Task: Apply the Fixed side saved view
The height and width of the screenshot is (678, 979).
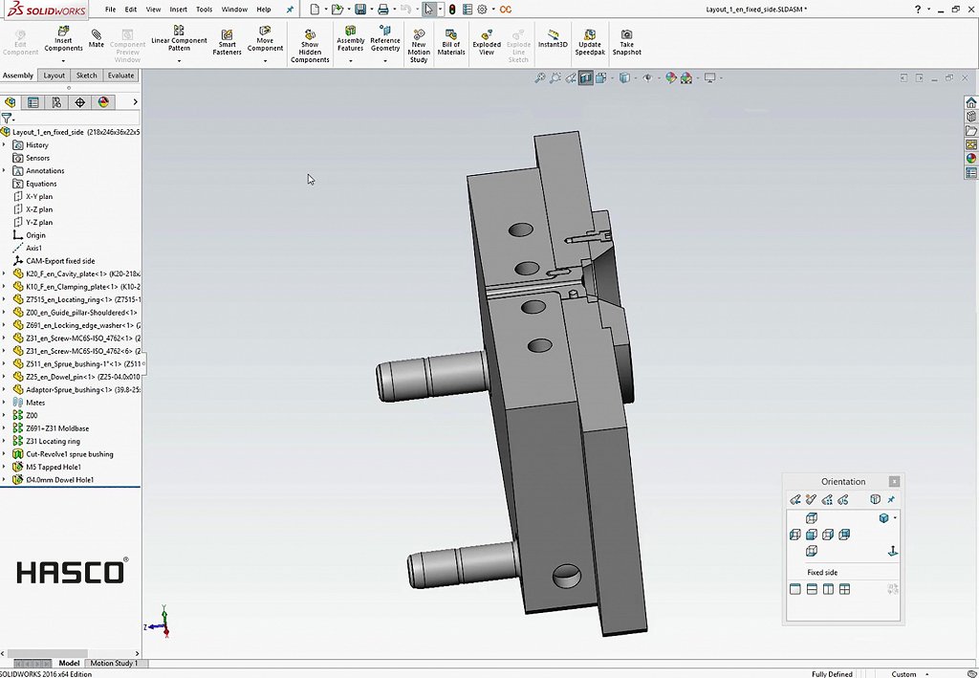Action: coord(822,572)
